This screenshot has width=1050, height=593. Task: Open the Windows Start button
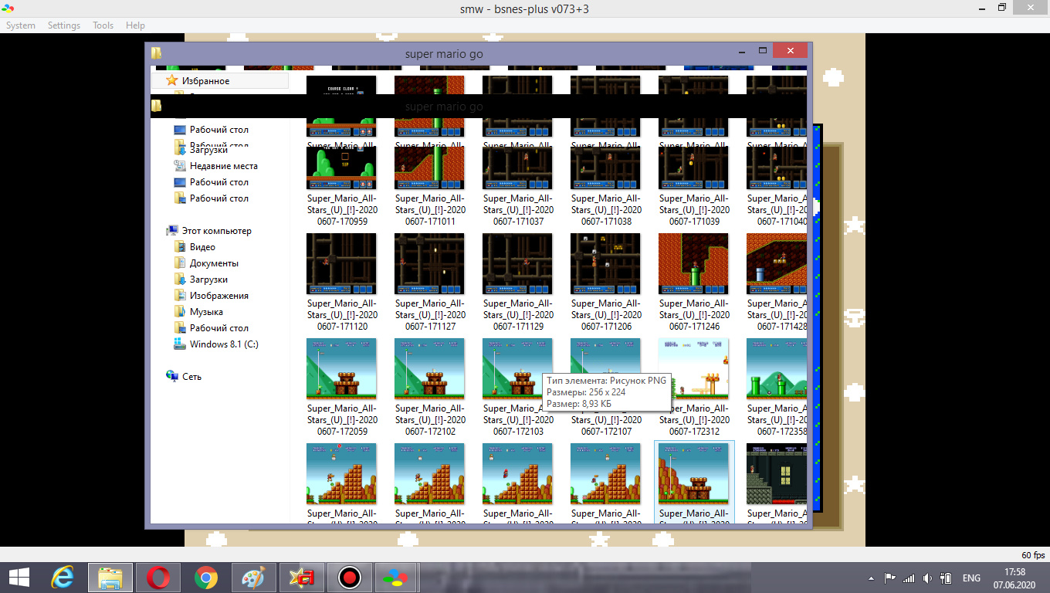click(x=19, y=578)
